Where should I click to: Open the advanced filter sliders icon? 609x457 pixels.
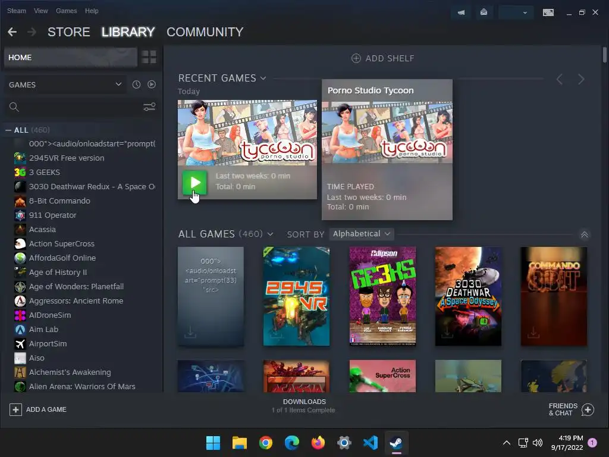tap(149, 107)
